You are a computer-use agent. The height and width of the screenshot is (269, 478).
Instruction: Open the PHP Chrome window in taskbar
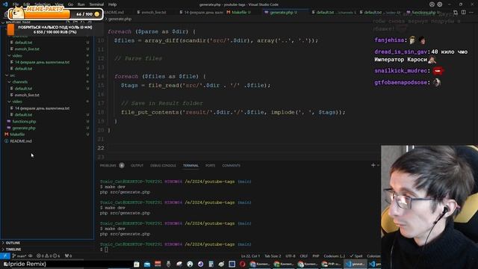[332, 264]
